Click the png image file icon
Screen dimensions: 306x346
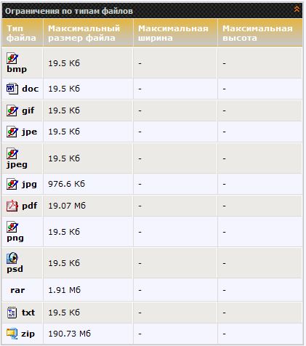click(x=12, y=228)
